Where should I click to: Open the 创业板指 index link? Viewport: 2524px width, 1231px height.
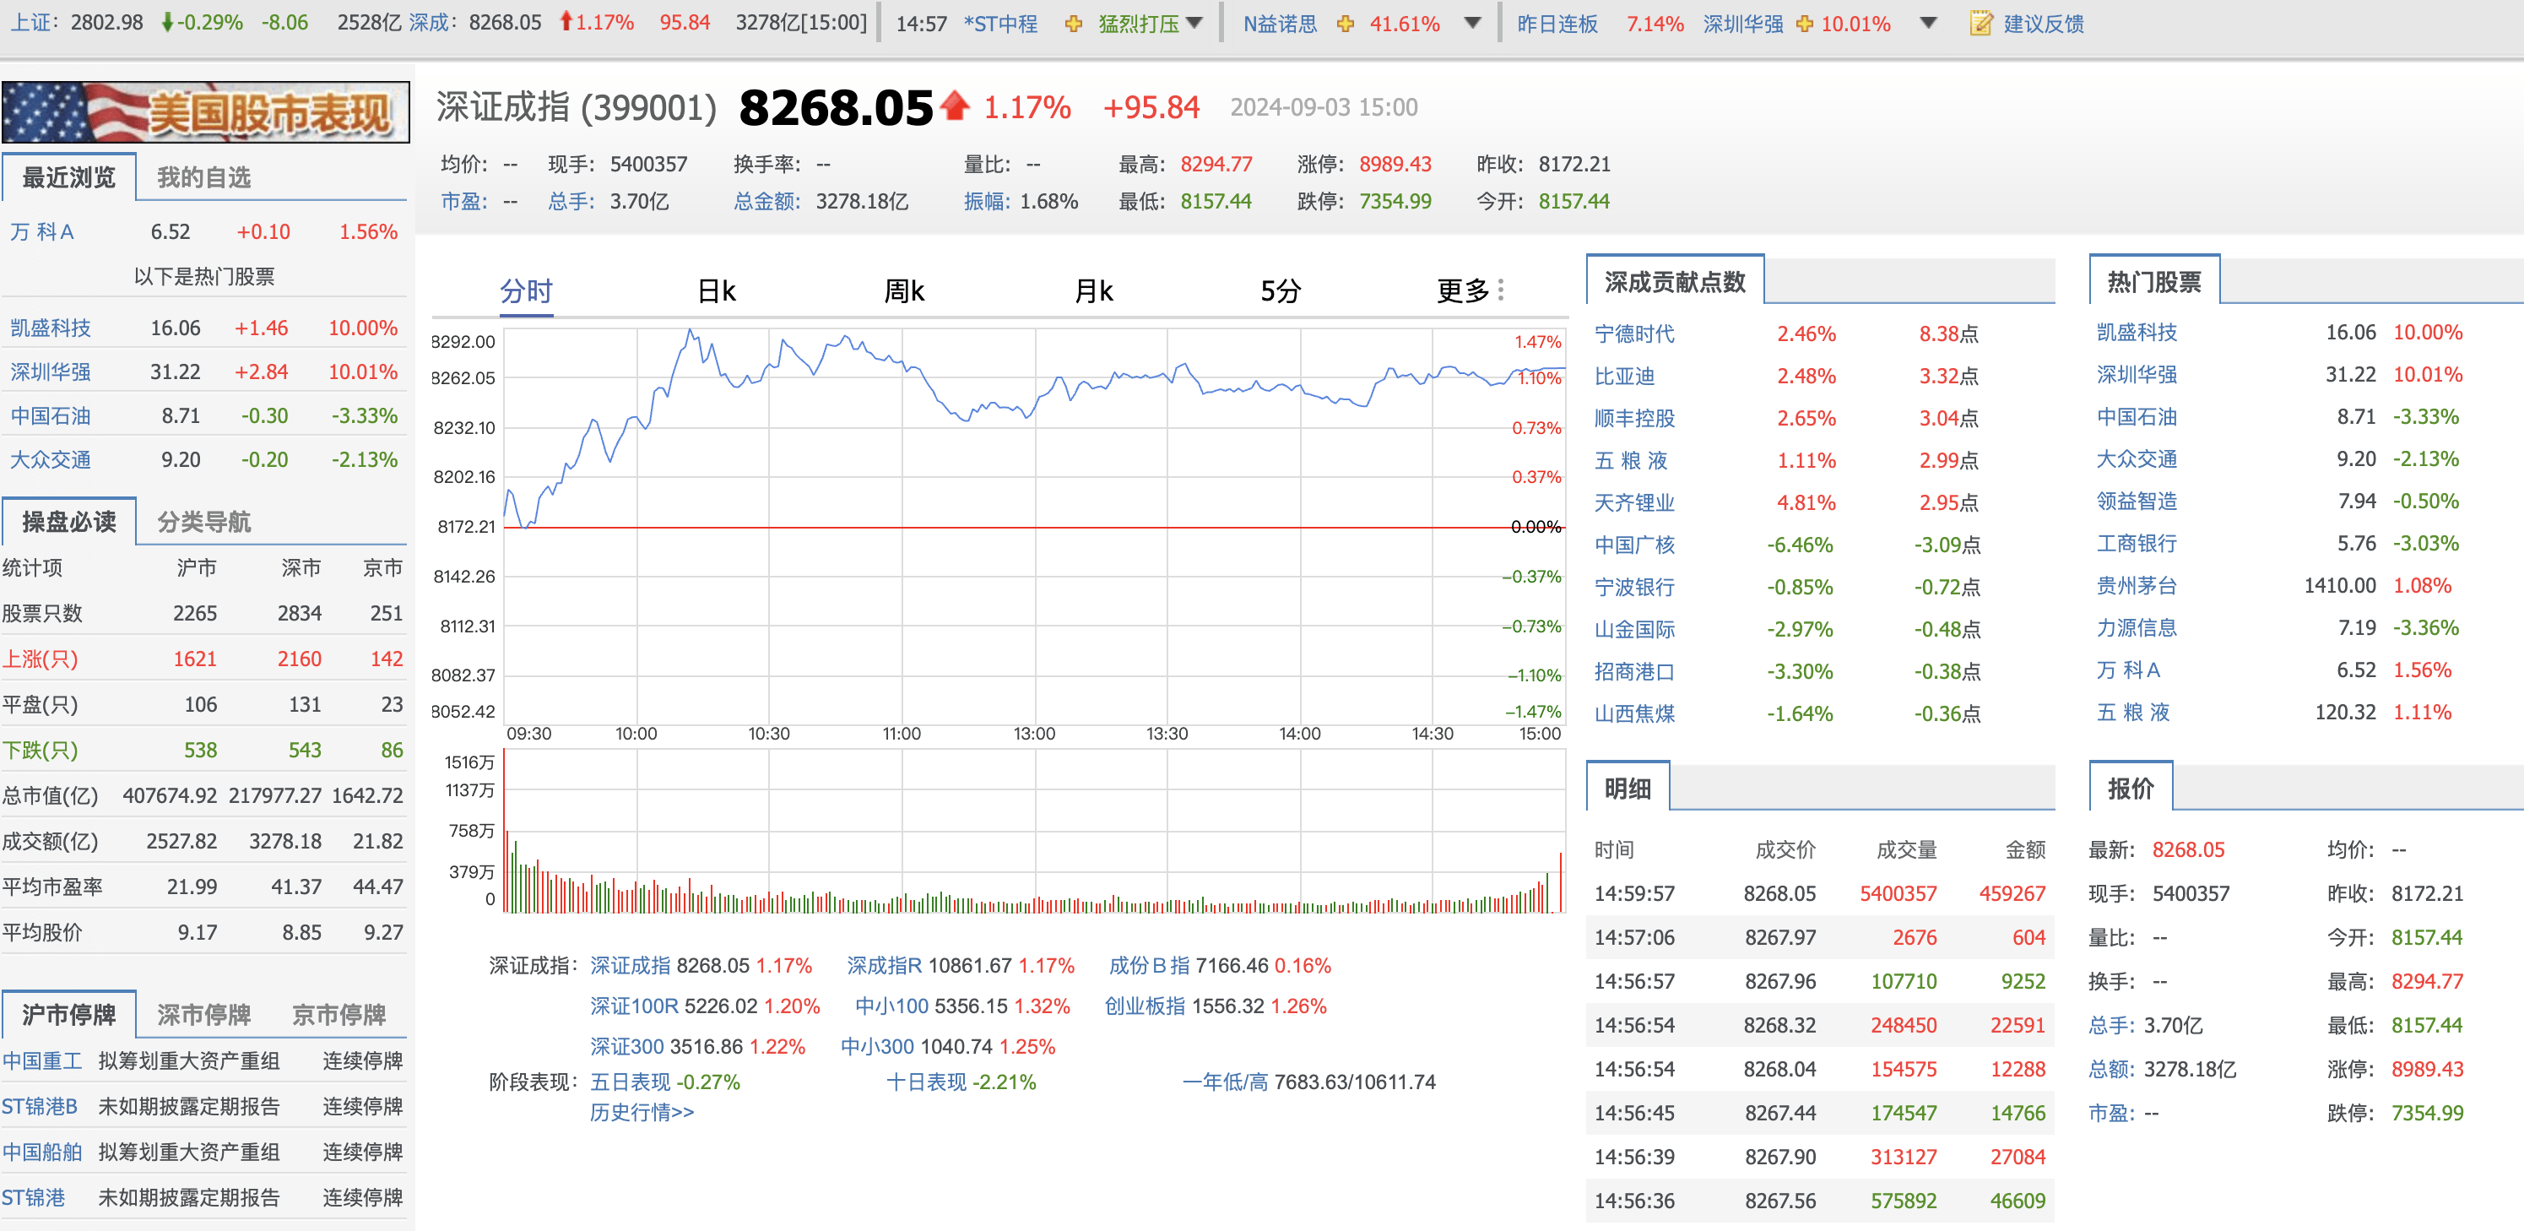coord(1145,1006)
